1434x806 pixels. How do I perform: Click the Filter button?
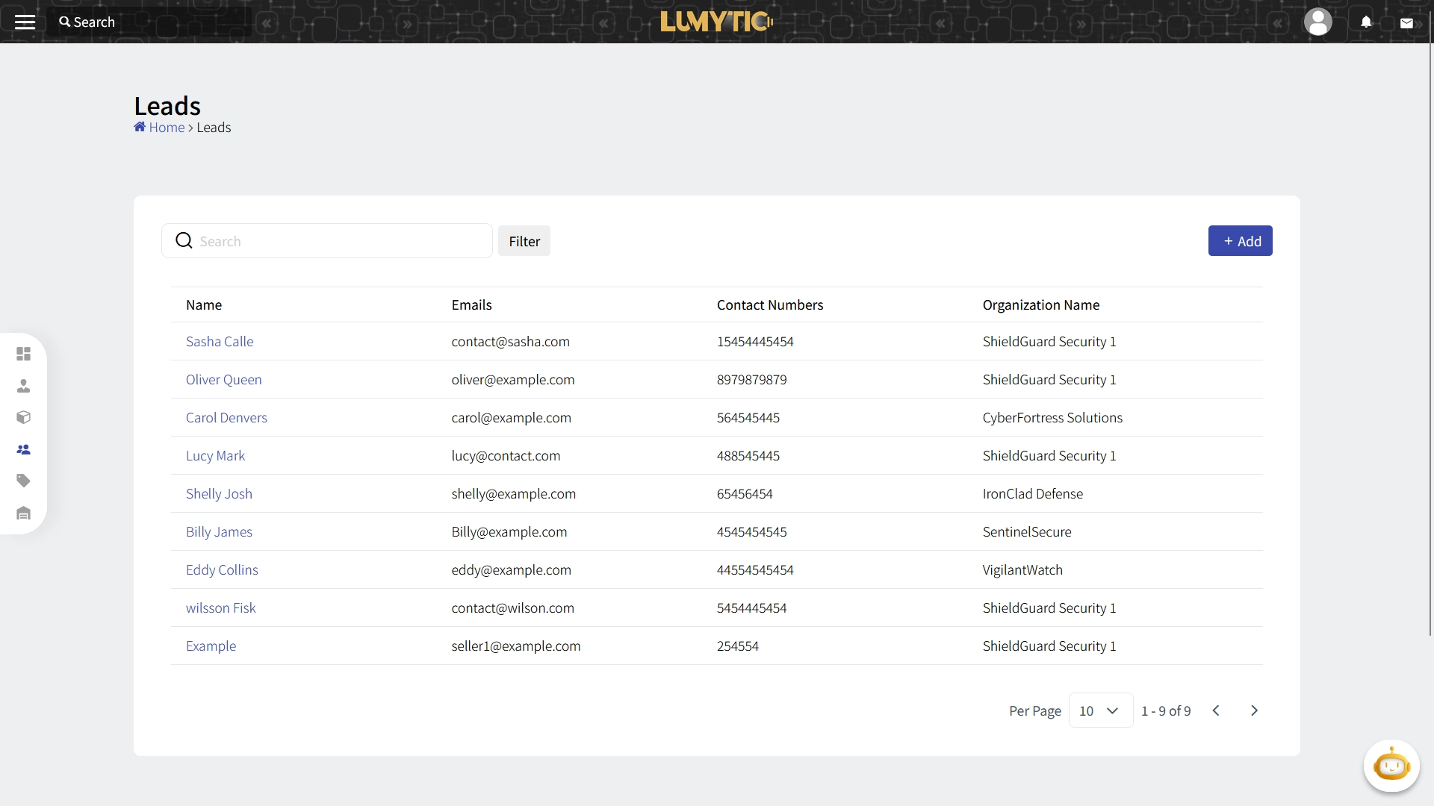pyautogui.click(x=524, y=240)
